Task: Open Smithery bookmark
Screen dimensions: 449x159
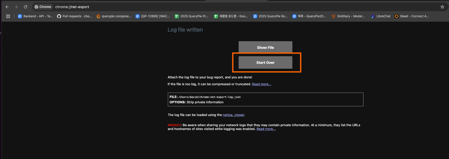Action: tap(348, 16)
